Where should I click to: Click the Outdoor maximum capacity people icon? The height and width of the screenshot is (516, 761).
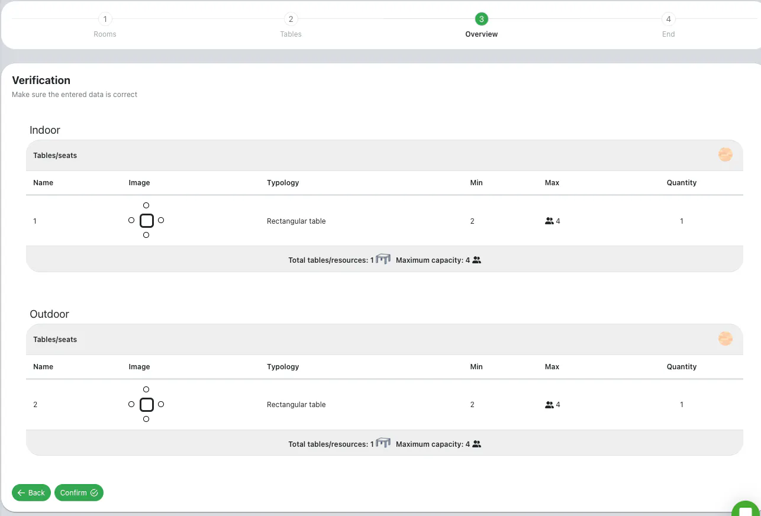[x=477, y=444]
